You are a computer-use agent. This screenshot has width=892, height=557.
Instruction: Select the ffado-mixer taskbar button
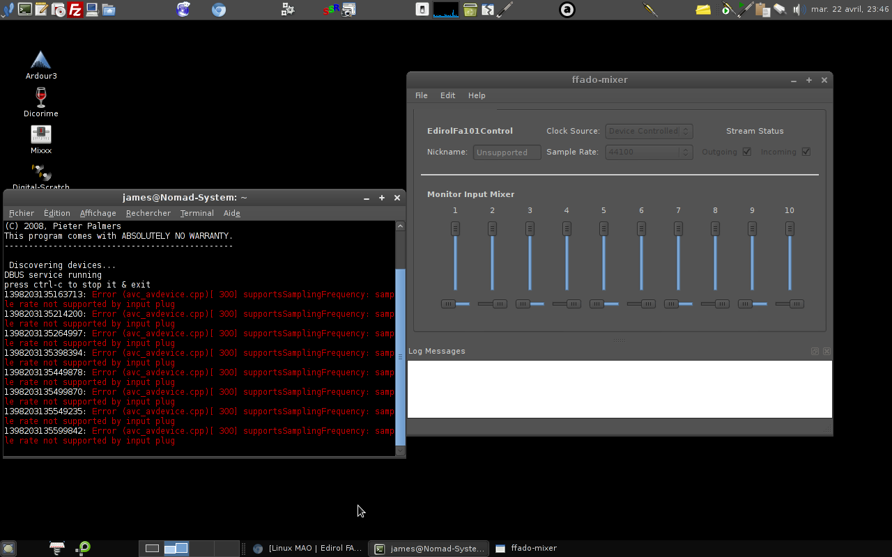[x=526, y=549]
